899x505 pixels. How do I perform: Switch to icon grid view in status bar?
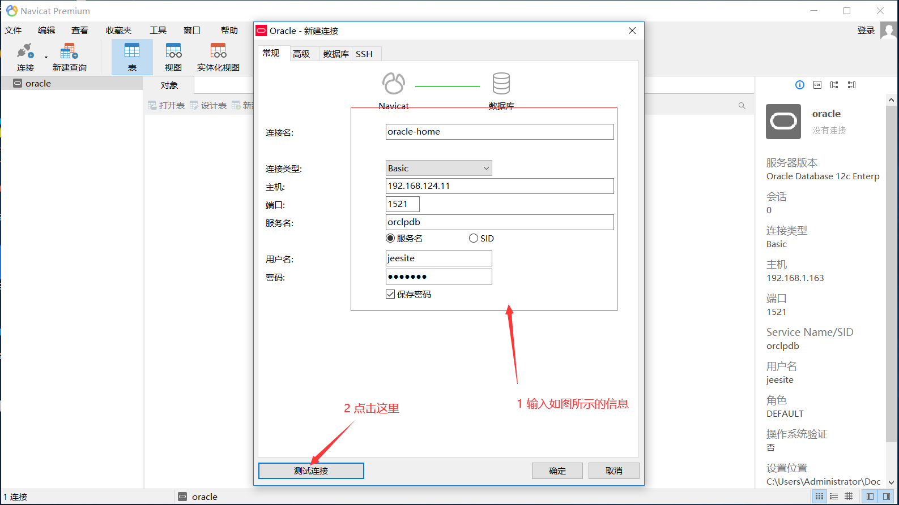pos(820,497)
